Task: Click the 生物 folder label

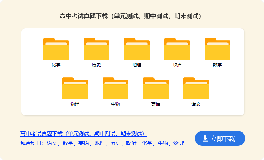Action: tap(115, 104)
